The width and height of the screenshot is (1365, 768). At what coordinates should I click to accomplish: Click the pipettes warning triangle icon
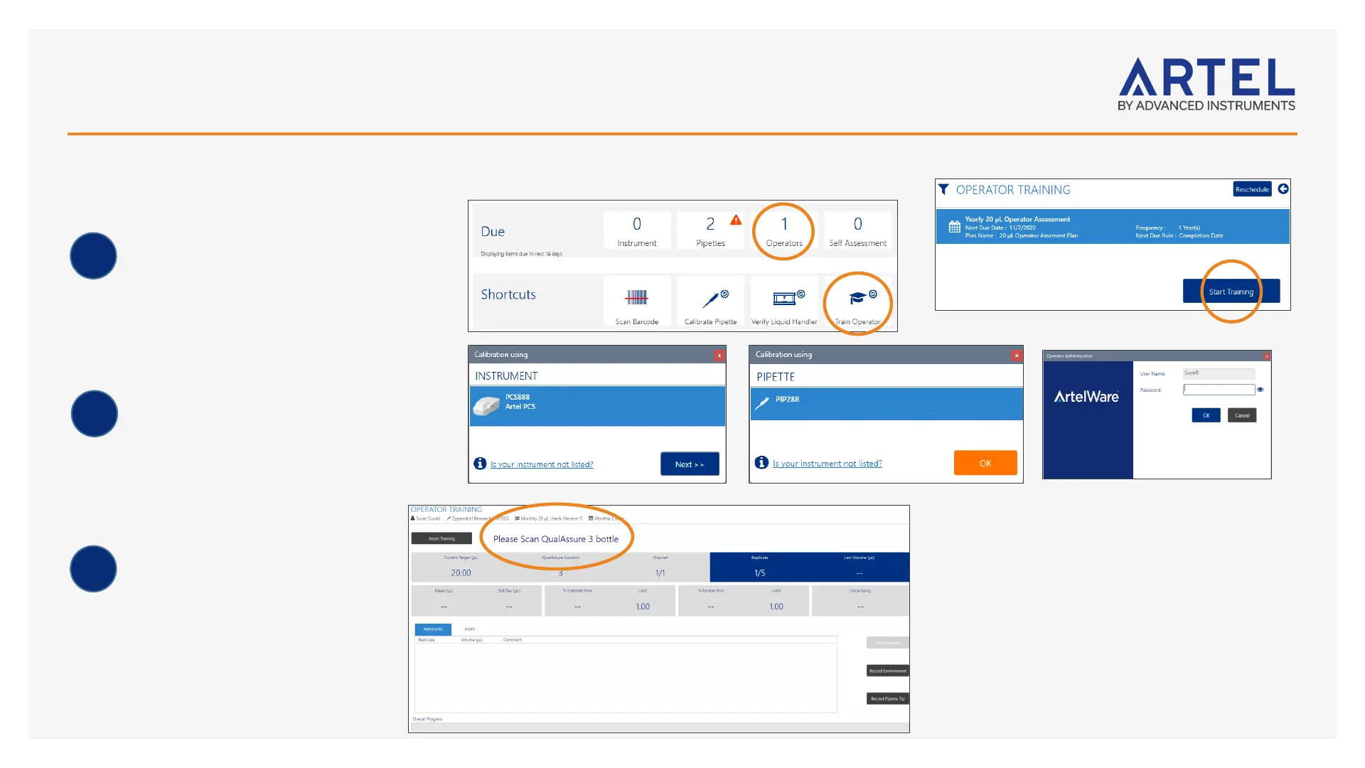click(736, 220)
